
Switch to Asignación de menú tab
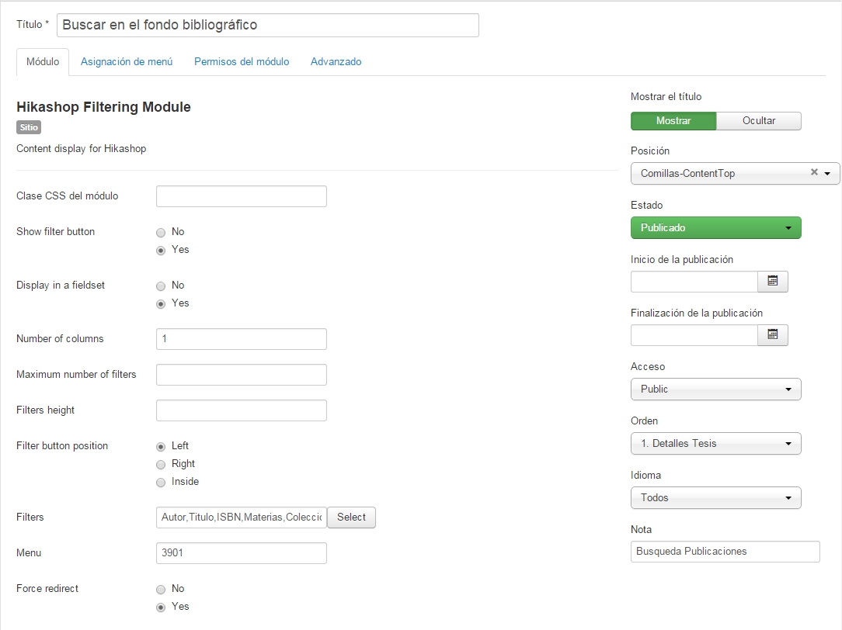click(127, 62)
